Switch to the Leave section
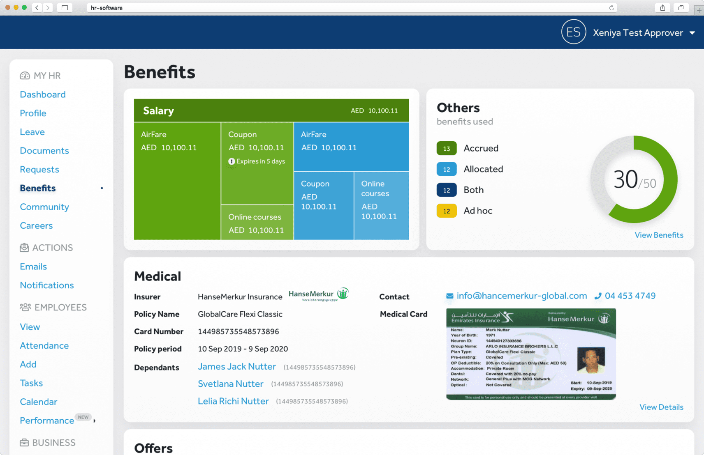704x455 pixels. 32,132
